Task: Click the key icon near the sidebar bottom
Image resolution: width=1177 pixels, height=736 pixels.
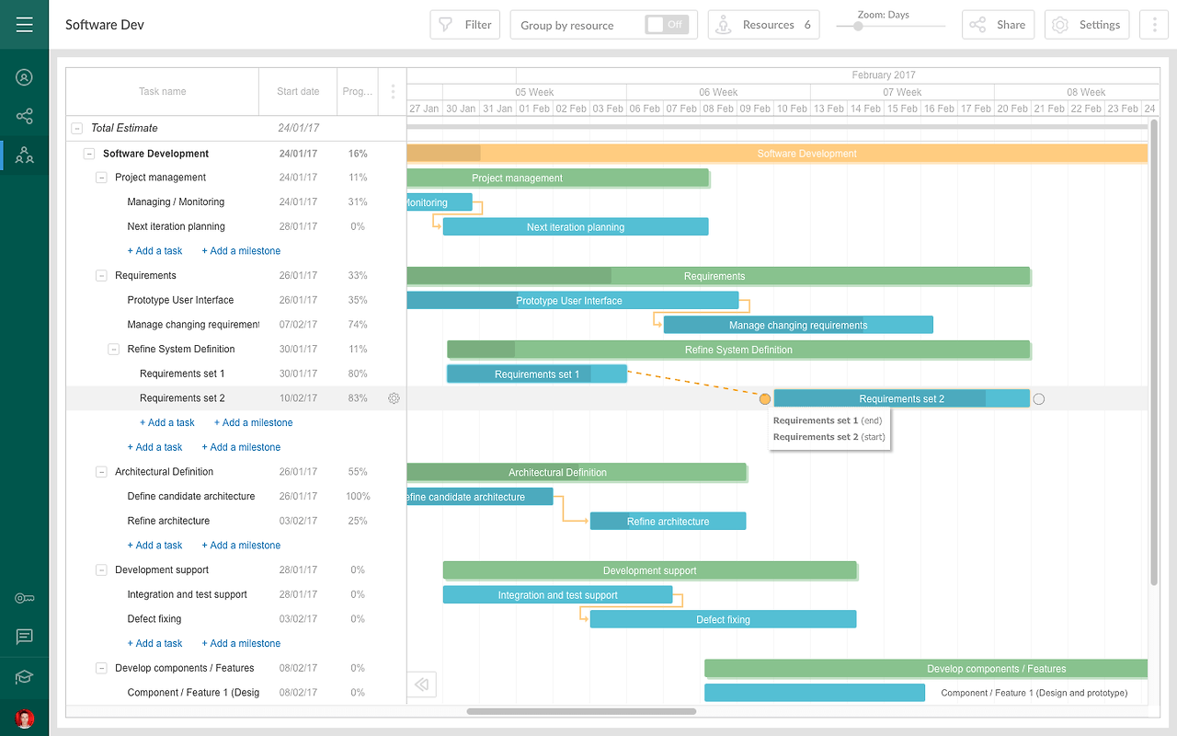Action: [23, 597]
